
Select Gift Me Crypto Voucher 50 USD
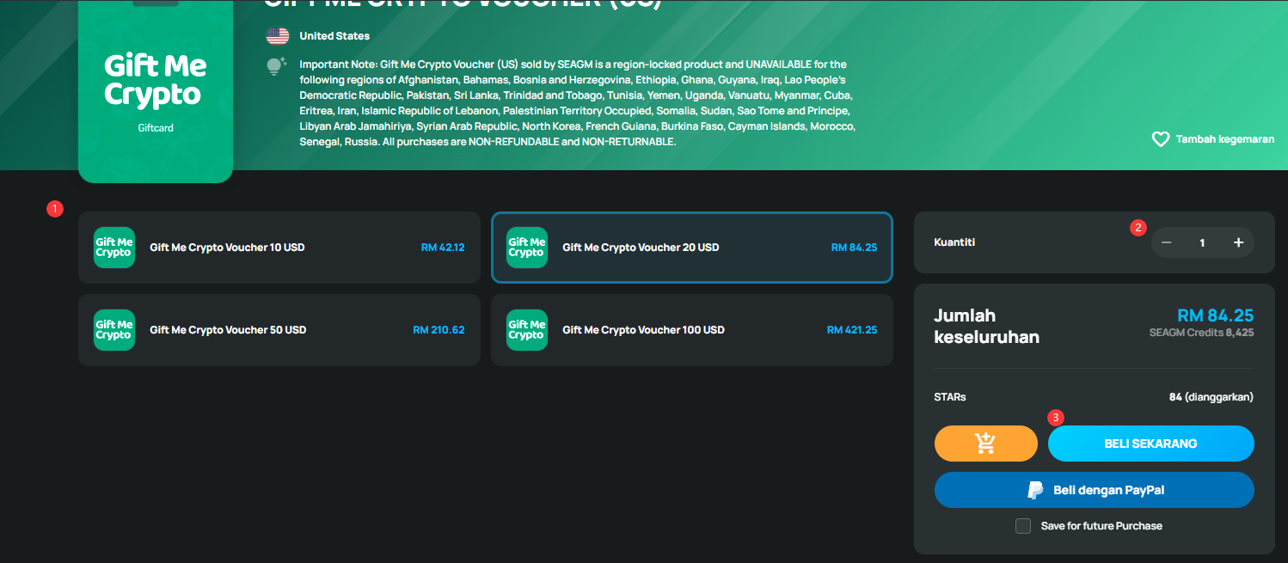[279, 330]
